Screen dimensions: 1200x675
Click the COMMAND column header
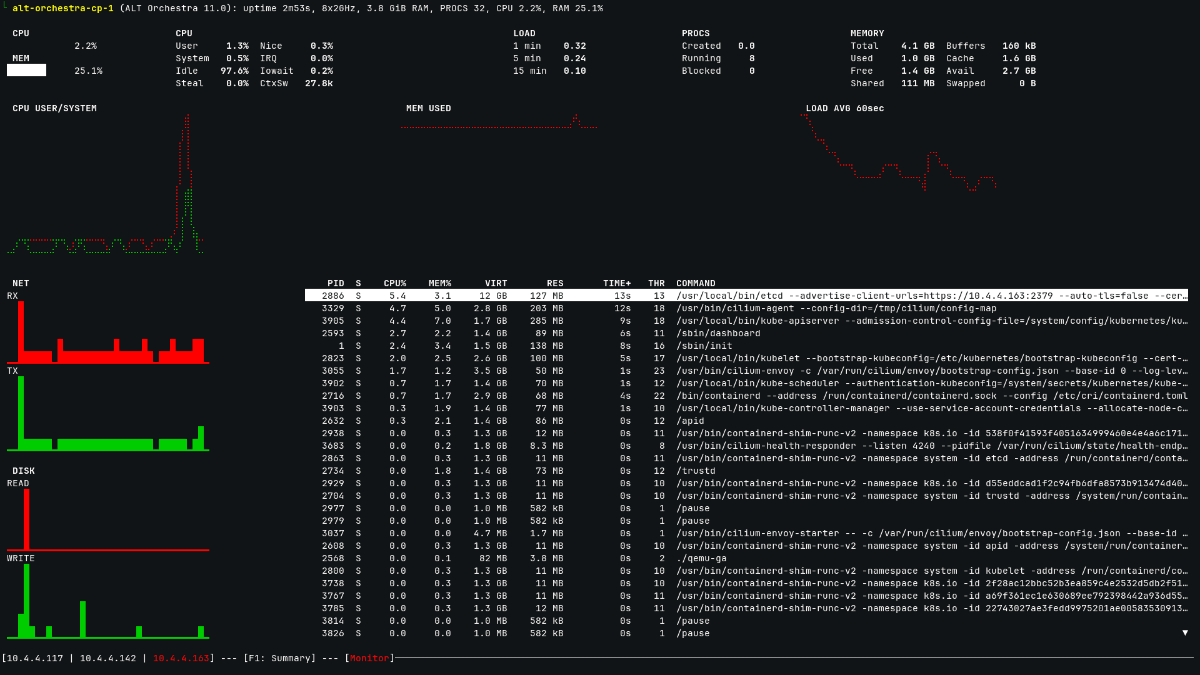tap(696, 283)
